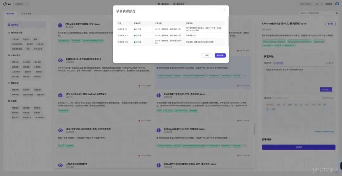
Task: Select the 统一多模态 filter tag
Action: click(x=40, y=117)
